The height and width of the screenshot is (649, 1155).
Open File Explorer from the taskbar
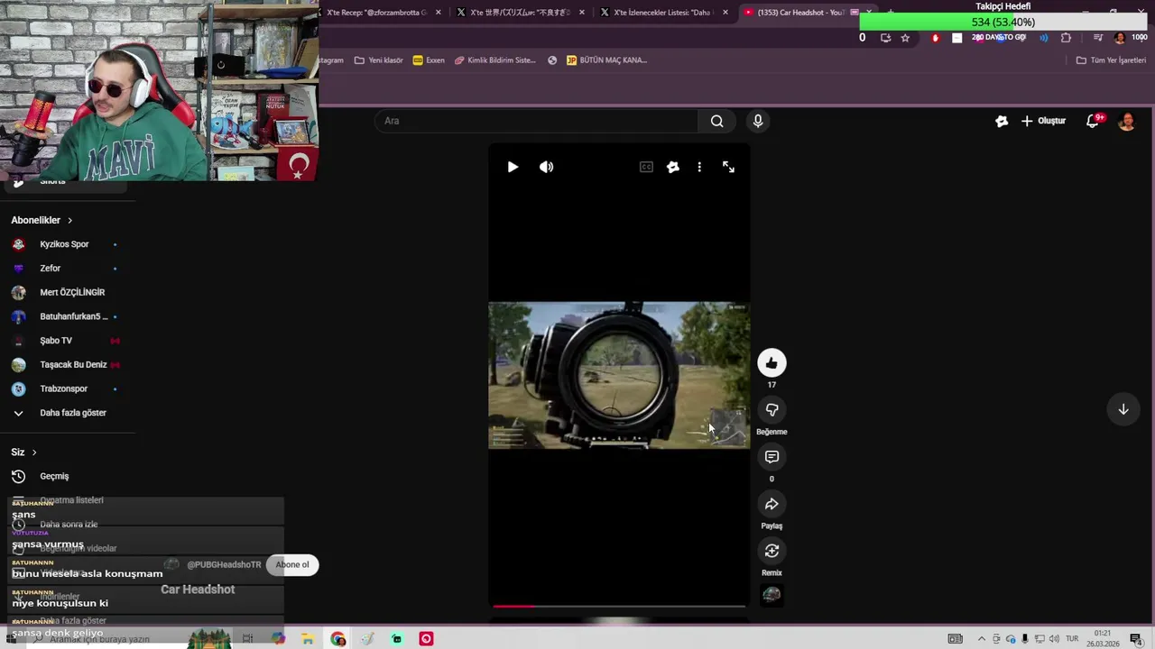(308, 639)
